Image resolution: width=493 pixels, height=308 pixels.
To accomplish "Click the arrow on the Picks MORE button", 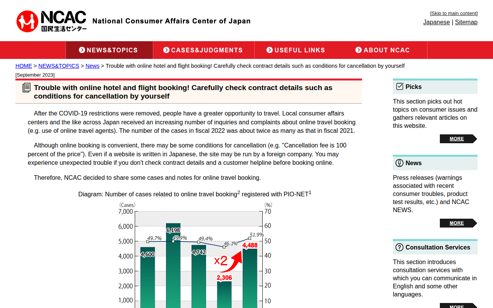I will 473,139.
